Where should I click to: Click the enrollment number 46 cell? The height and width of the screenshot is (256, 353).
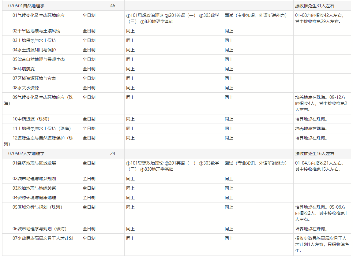[113, 6]
